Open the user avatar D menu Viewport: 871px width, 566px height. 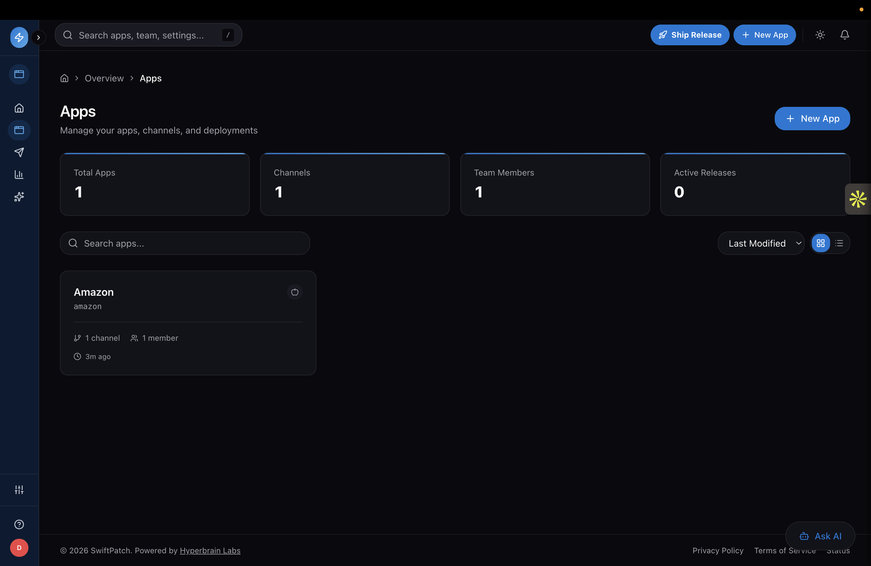click(x=19, y=548)
